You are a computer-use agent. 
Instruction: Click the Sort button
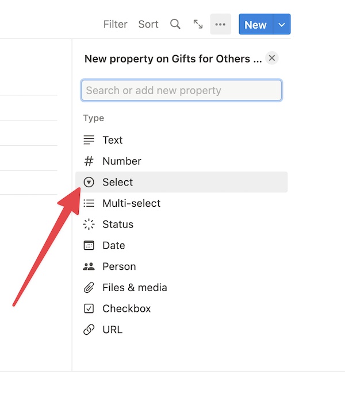[x=148, y=24]
